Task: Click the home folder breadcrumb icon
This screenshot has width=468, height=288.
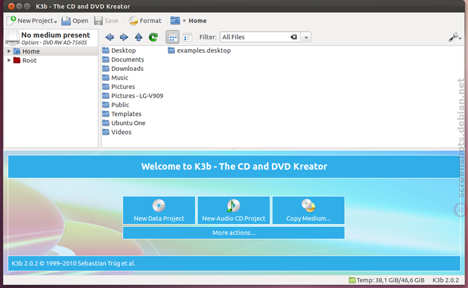Action: click(x=175, y=20)
